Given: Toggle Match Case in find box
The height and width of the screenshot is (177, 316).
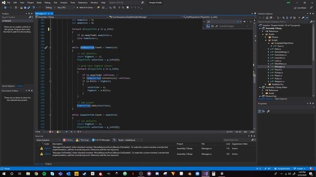Looking at the screenshot, I should [208, 26].
